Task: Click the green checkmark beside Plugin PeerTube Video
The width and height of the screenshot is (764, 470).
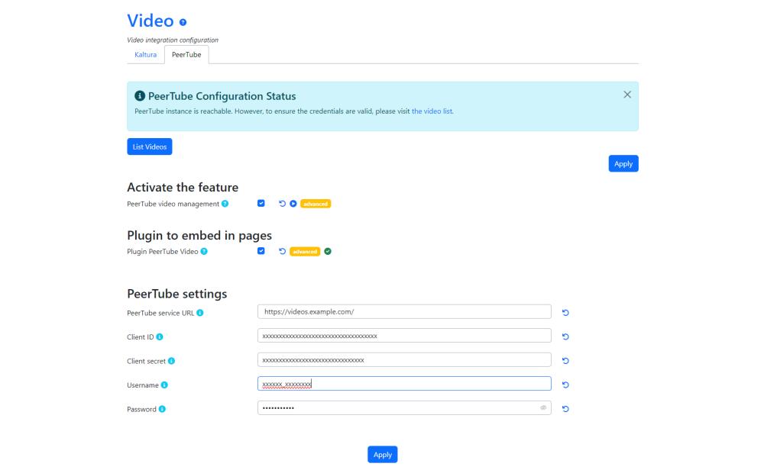Action: 328,252
